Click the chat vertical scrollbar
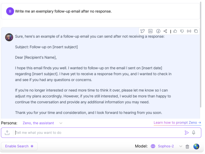This screenshot has height=154, width=205. pos(201,55)
